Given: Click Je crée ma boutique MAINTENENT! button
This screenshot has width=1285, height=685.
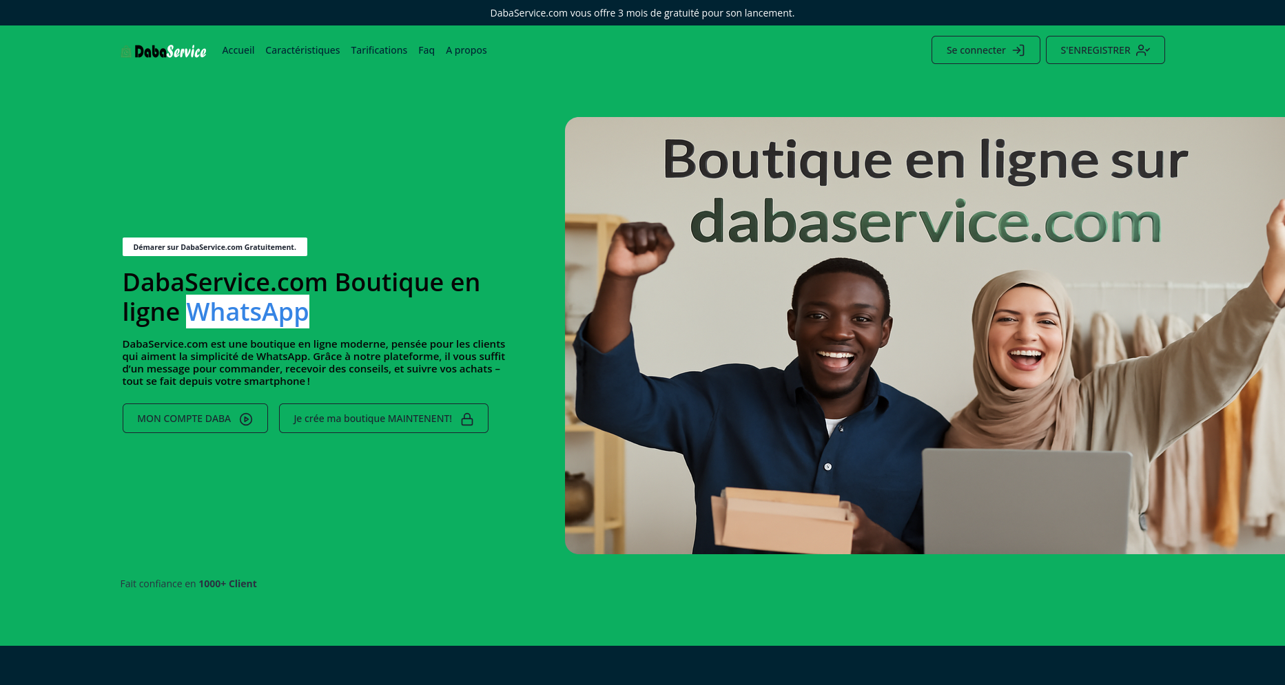Looking at the screenshot, I should [384, 419].
